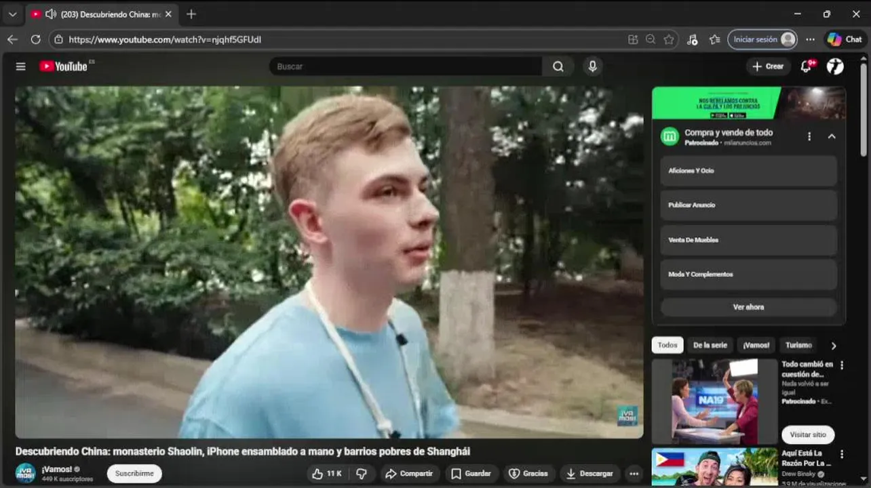View site information lock icon

[x=58, y=39]
